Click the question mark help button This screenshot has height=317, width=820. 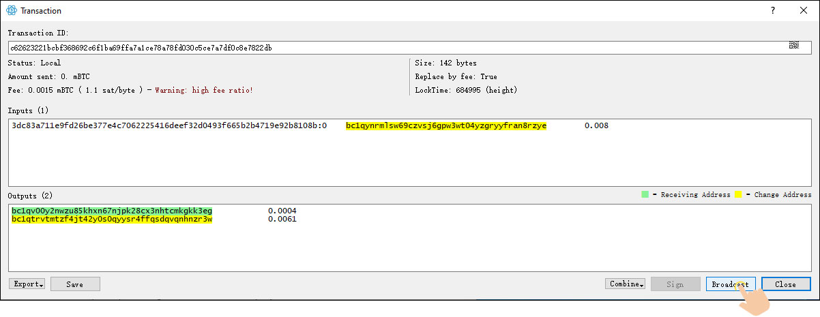coord(772,11)
